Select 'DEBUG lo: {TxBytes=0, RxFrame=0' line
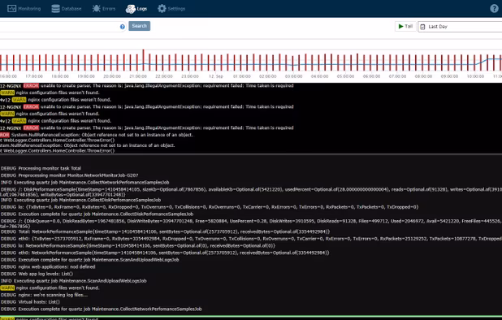 pos(210,207)
